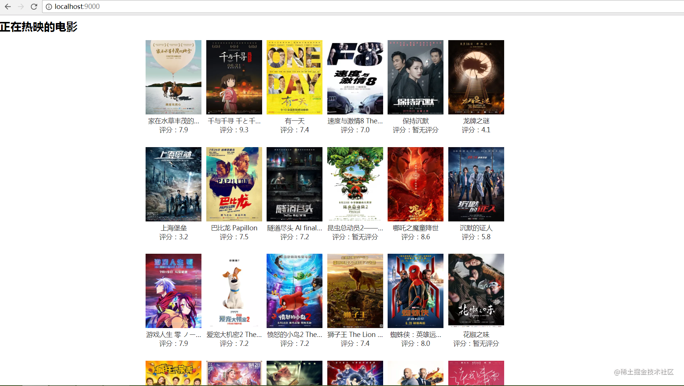This screenshot has height=386, width=684.
Task: Click the title 蜘蛛侠：英雄远...
Action: tap(416, 335)
